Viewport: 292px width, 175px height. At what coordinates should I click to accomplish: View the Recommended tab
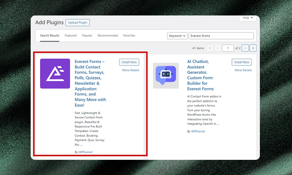107,35
